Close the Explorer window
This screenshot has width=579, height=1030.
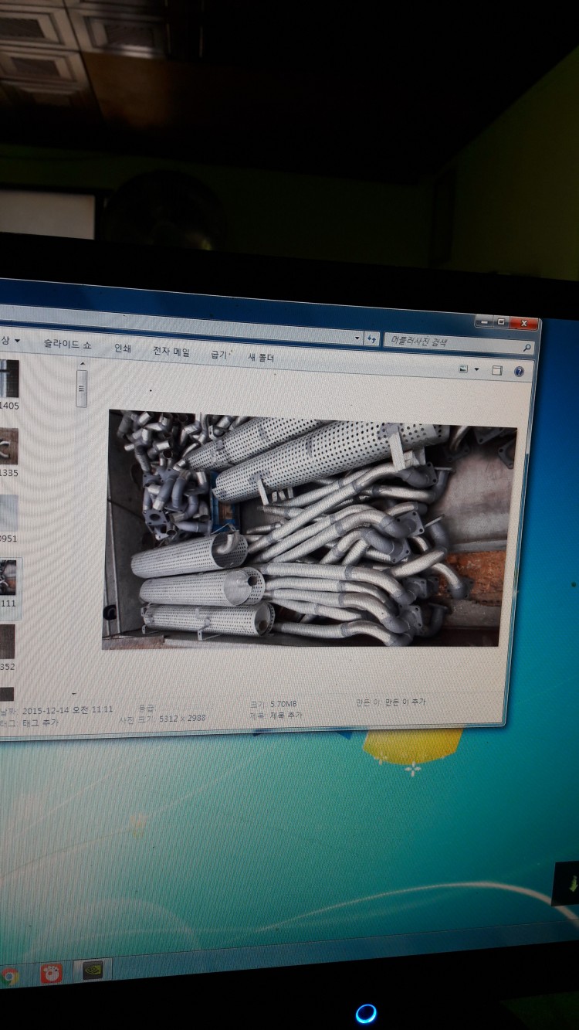coord(523,323)
